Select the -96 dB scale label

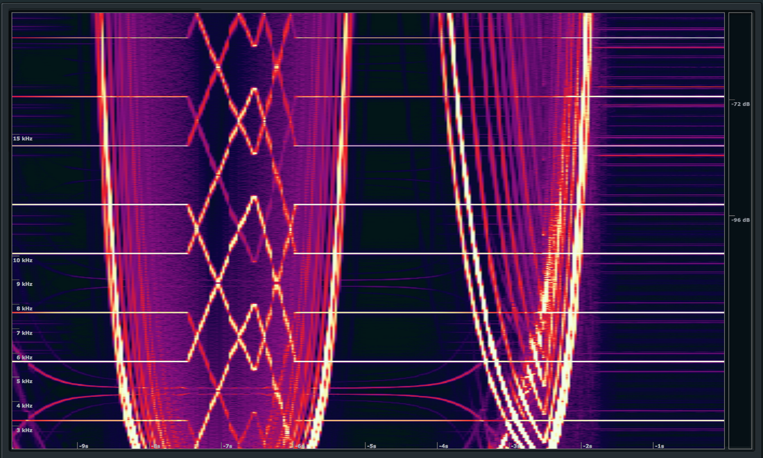pyautogui.click(x=741, y=221)
